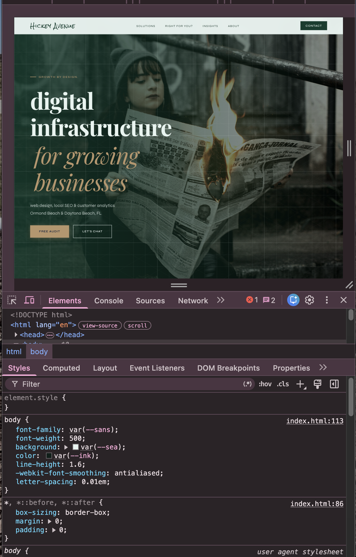Click the Hickey Avenue site logo

tap(52, 26)
